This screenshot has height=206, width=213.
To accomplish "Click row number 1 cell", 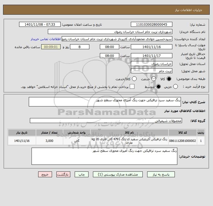I will tap(201, 141).
